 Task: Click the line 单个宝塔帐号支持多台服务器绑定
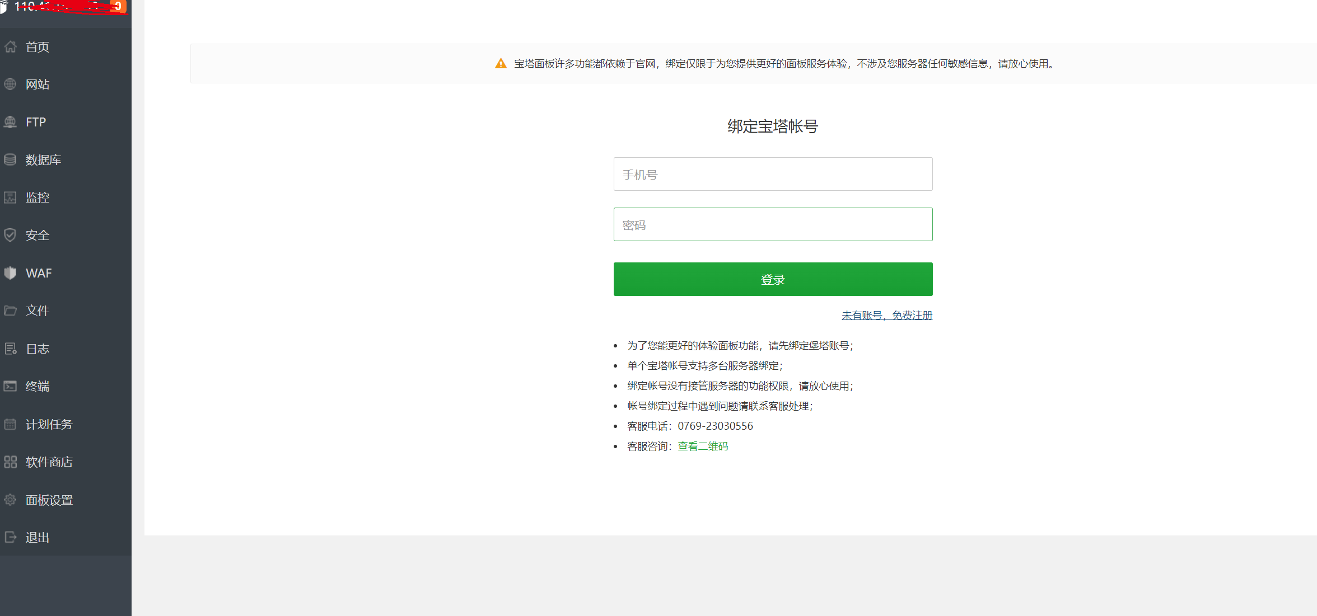click(x=705, y=366)
